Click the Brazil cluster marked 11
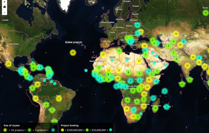Image resolution: width=209 pixels, height=133 pixels. coord(59,99)
